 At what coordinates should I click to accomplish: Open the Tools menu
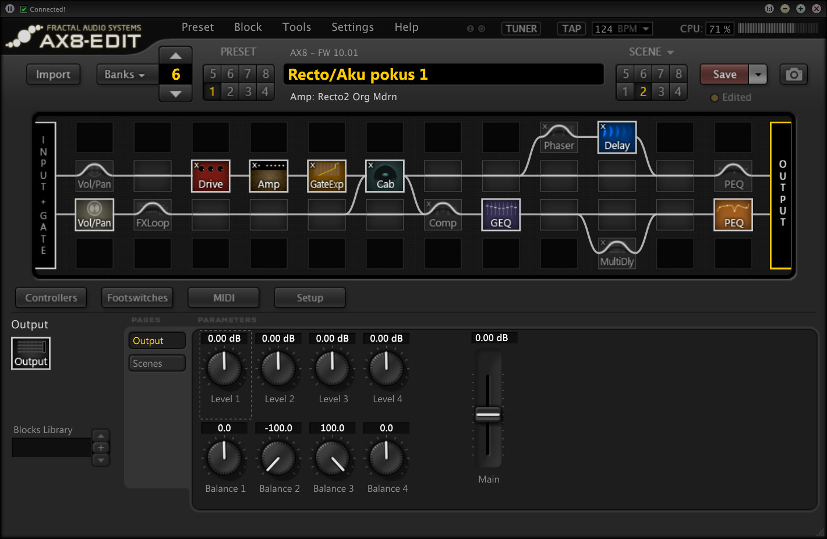296,27
